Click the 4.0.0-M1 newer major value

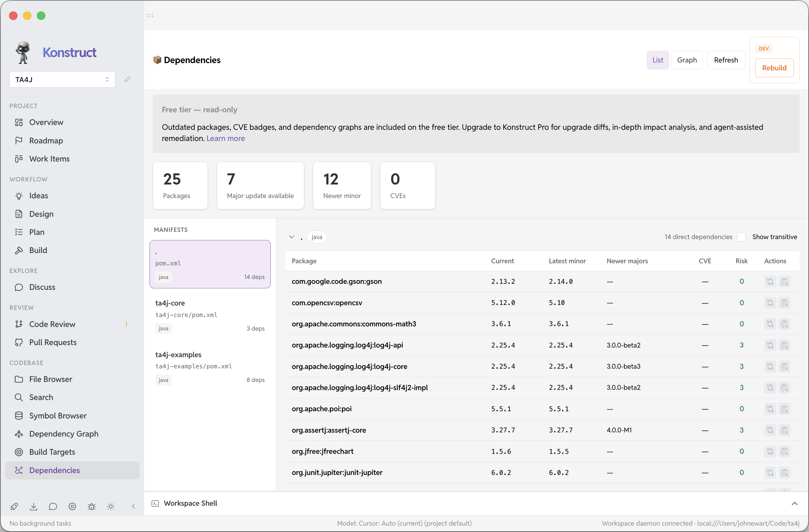coord(619,430)
